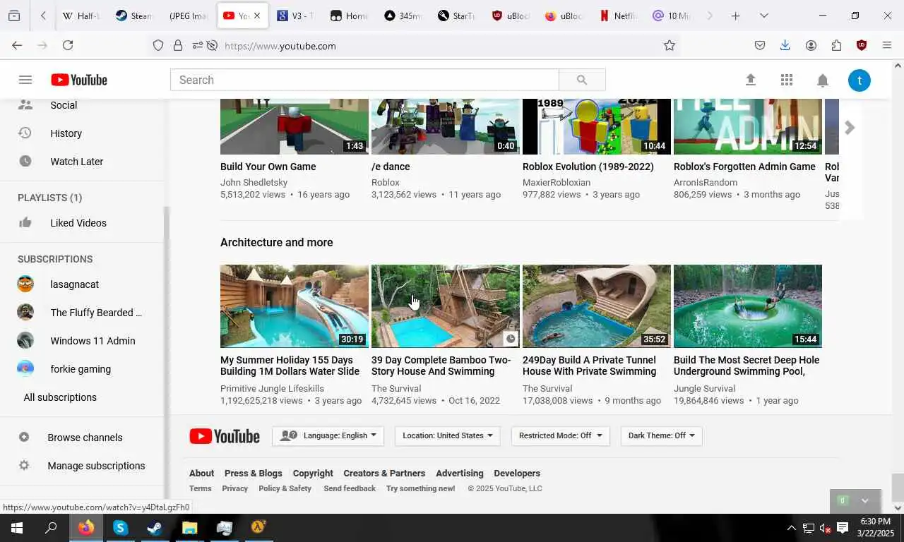Open the Roblox Evolution (1989-2022) thumbnail
The height and width of the screenshot is (542, 904).
click(x=597, y=126)
